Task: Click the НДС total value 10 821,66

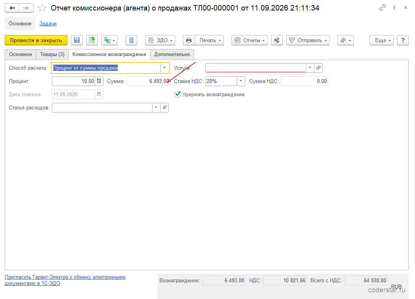Action: click(285, 281)
